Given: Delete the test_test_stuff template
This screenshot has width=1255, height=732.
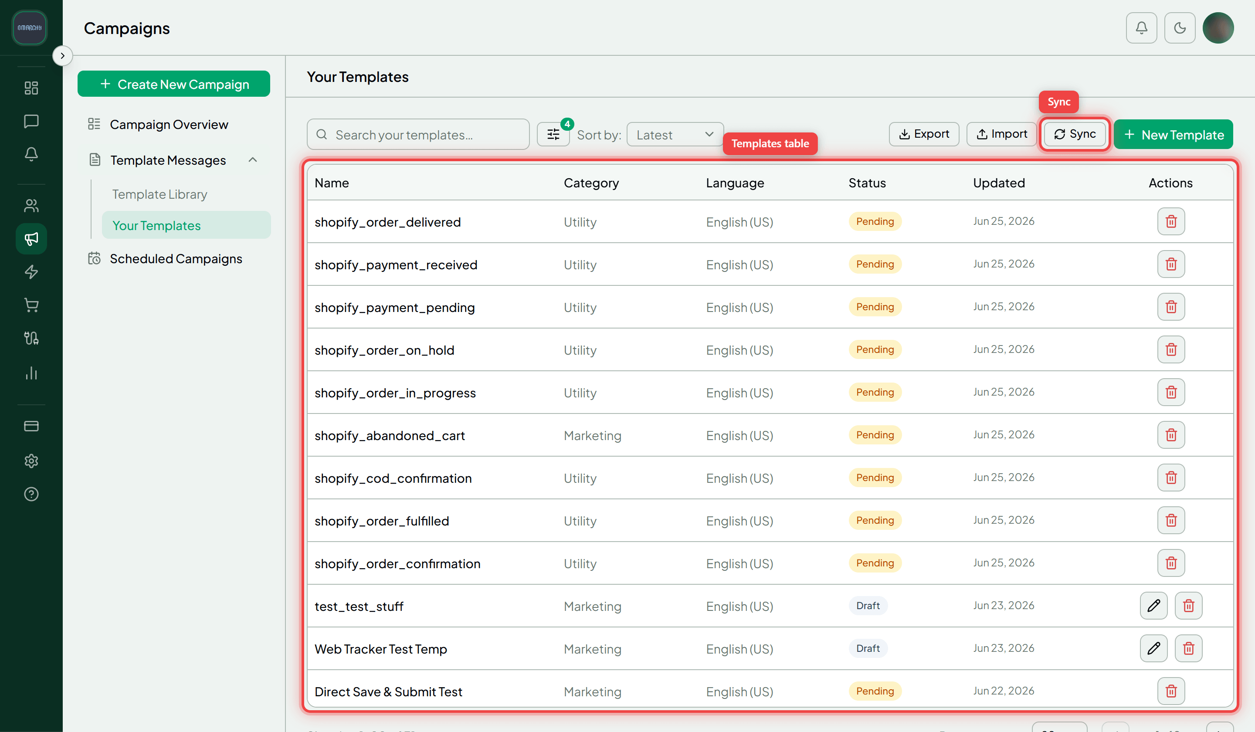Looking at the screenshot, I should click(x=1188, y=606).
